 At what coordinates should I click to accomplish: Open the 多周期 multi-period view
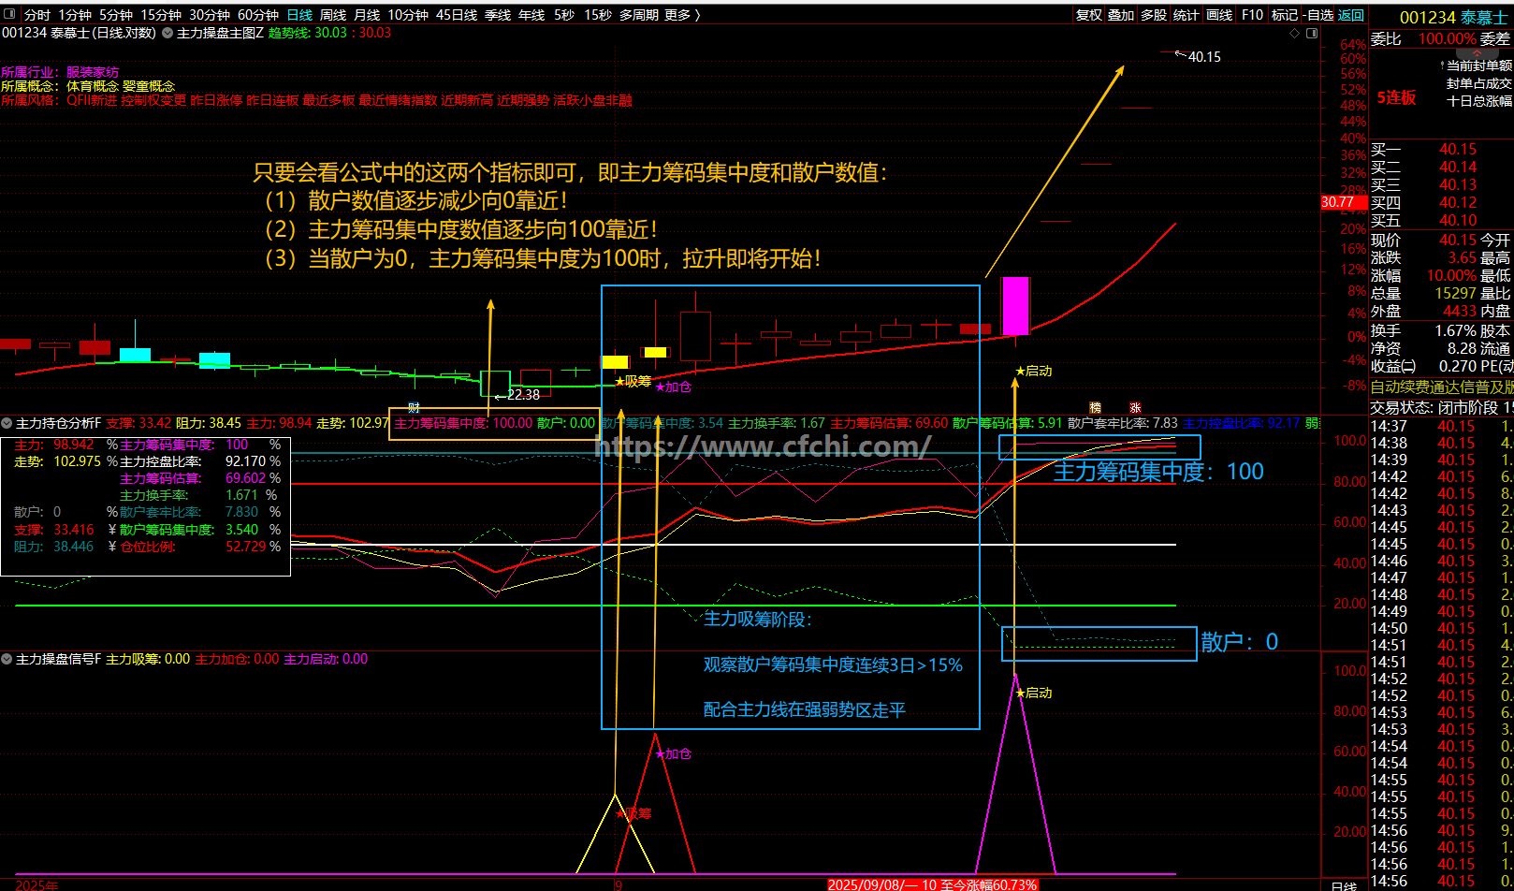tap(639, 15)
